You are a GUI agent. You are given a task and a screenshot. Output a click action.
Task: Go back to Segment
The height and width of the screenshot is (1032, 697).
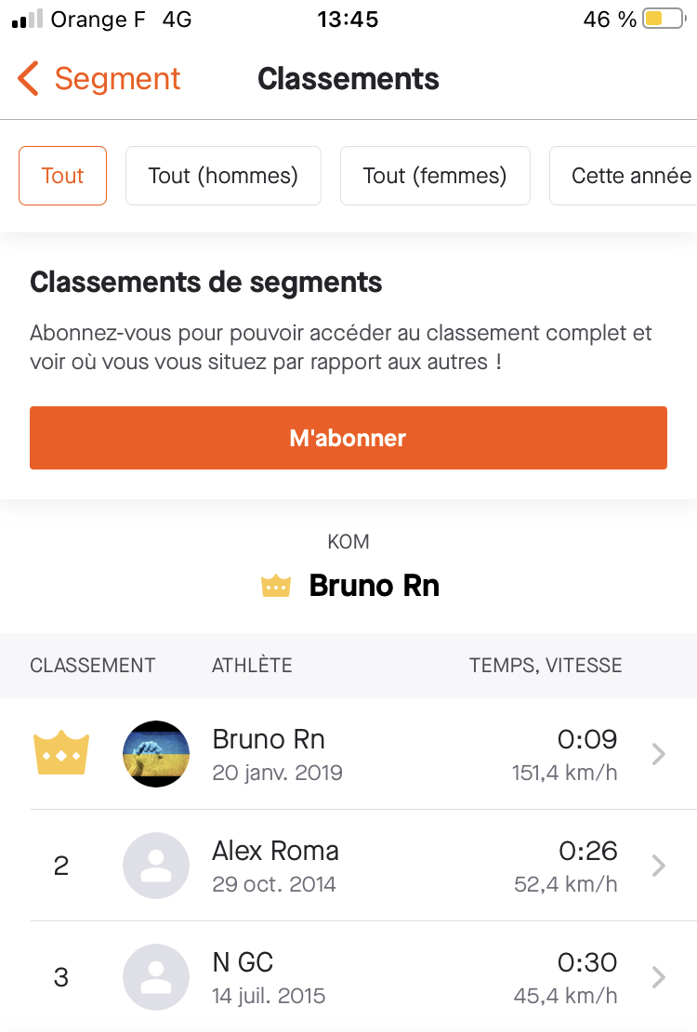[x=116, y=79]
